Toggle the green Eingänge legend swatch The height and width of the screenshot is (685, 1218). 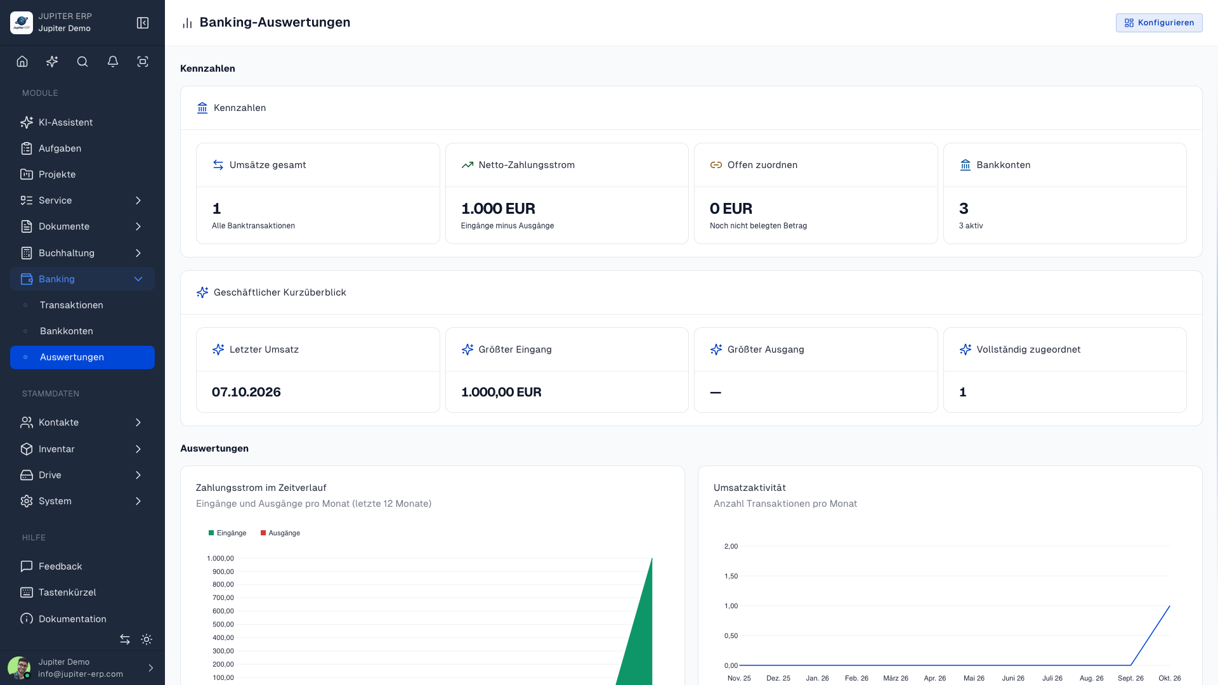click(211, 533)
